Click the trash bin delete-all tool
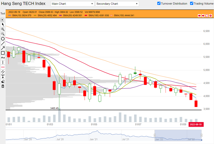214x144 pixels. (x=3, y=86)
